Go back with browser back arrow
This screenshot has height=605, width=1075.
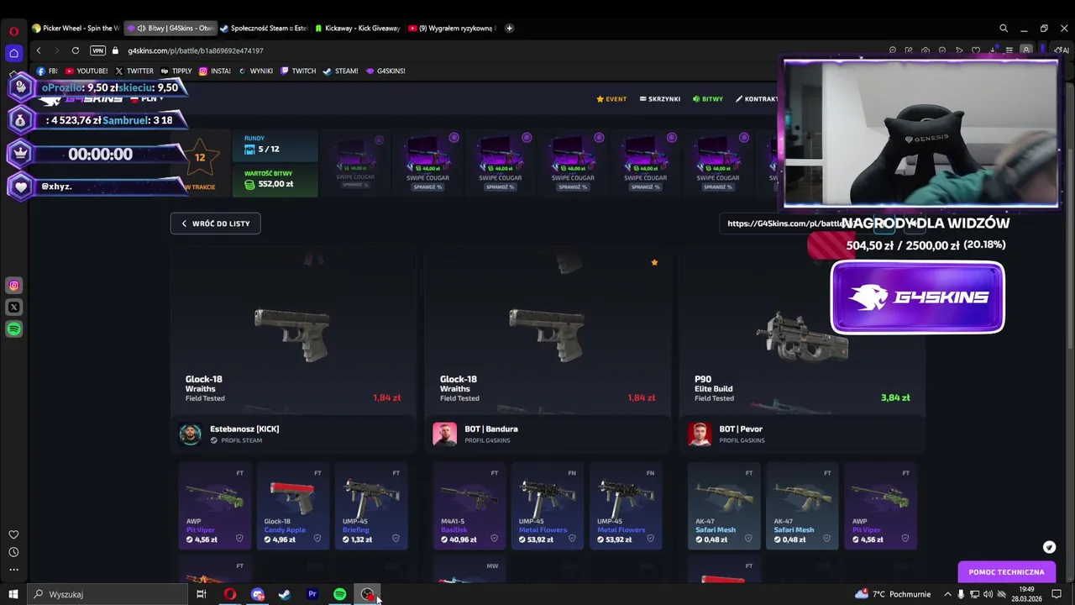[39, 50]
